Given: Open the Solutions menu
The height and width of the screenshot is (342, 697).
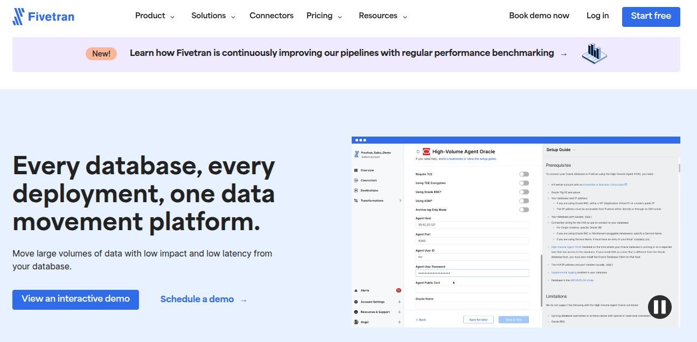Looking at the screenshot, I should (x=208, y=16).
